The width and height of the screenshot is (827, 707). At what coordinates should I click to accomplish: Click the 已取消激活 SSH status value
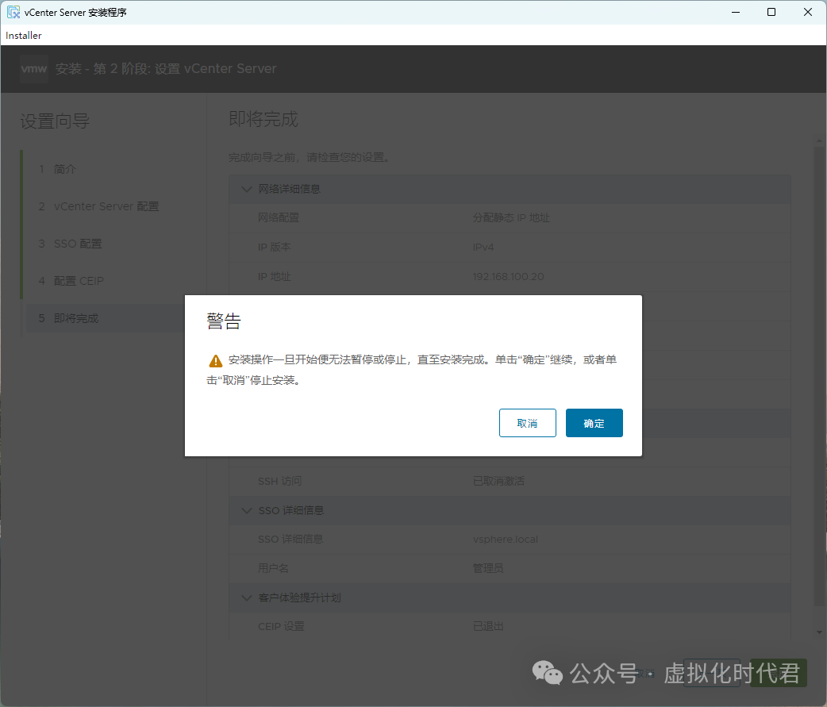[498, 482]
